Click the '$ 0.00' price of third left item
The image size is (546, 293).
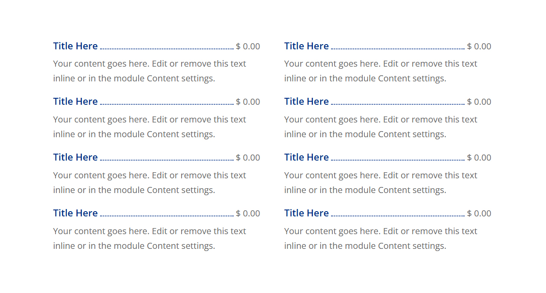point(248,158)
